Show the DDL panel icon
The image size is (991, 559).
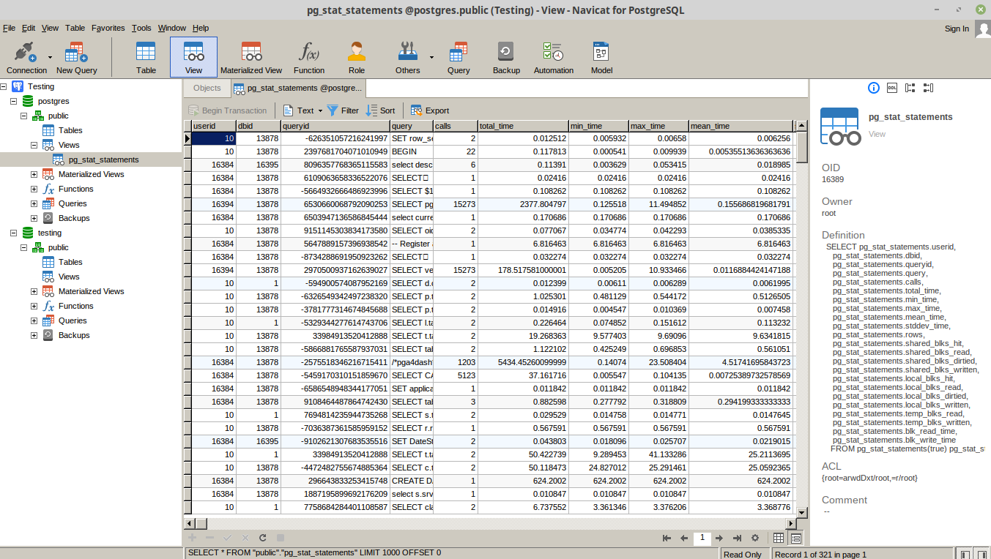click(x=892, y=88)
